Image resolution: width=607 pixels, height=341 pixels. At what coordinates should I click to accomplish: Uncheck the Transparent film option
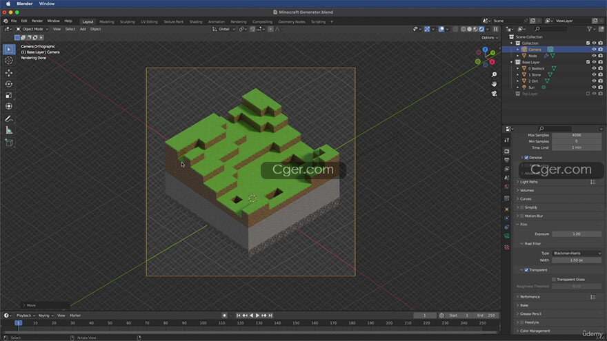(x=526, y=270)
